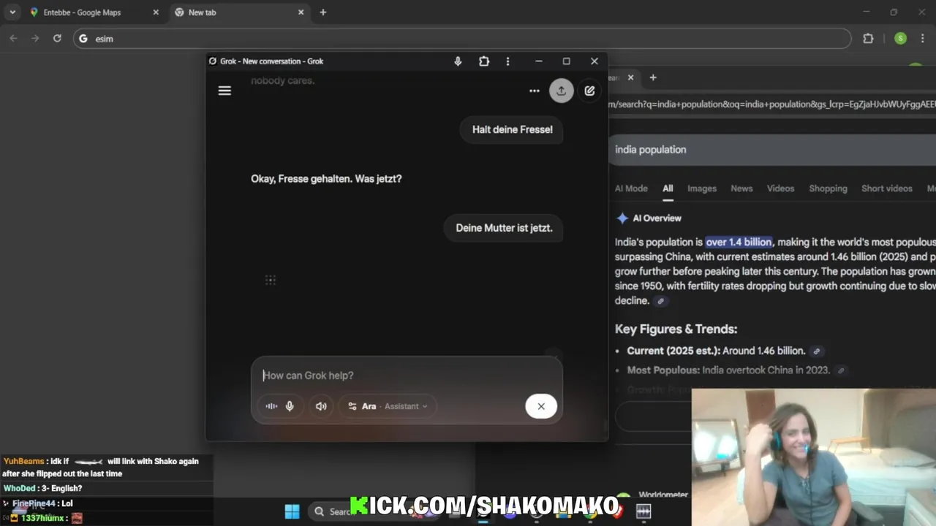Open the link icon beside 'Around 1.46 billion.'
The image size is (936, 526).
point(817,351)
